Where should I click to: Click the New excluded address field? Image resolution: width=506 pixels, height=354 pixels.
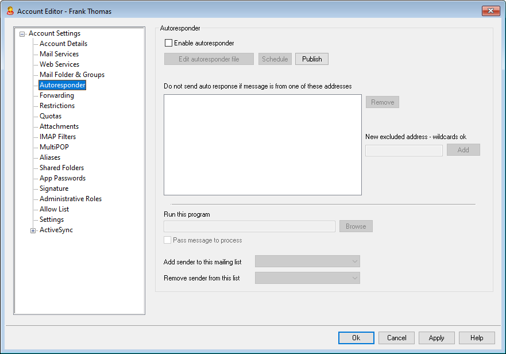(x=404, y=150)
